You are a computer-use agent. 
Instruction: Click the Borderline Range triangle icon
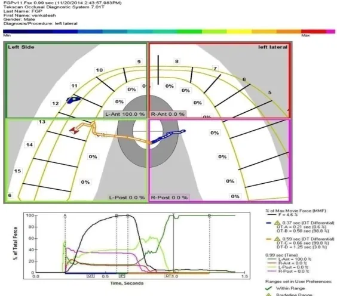point(269,295)
